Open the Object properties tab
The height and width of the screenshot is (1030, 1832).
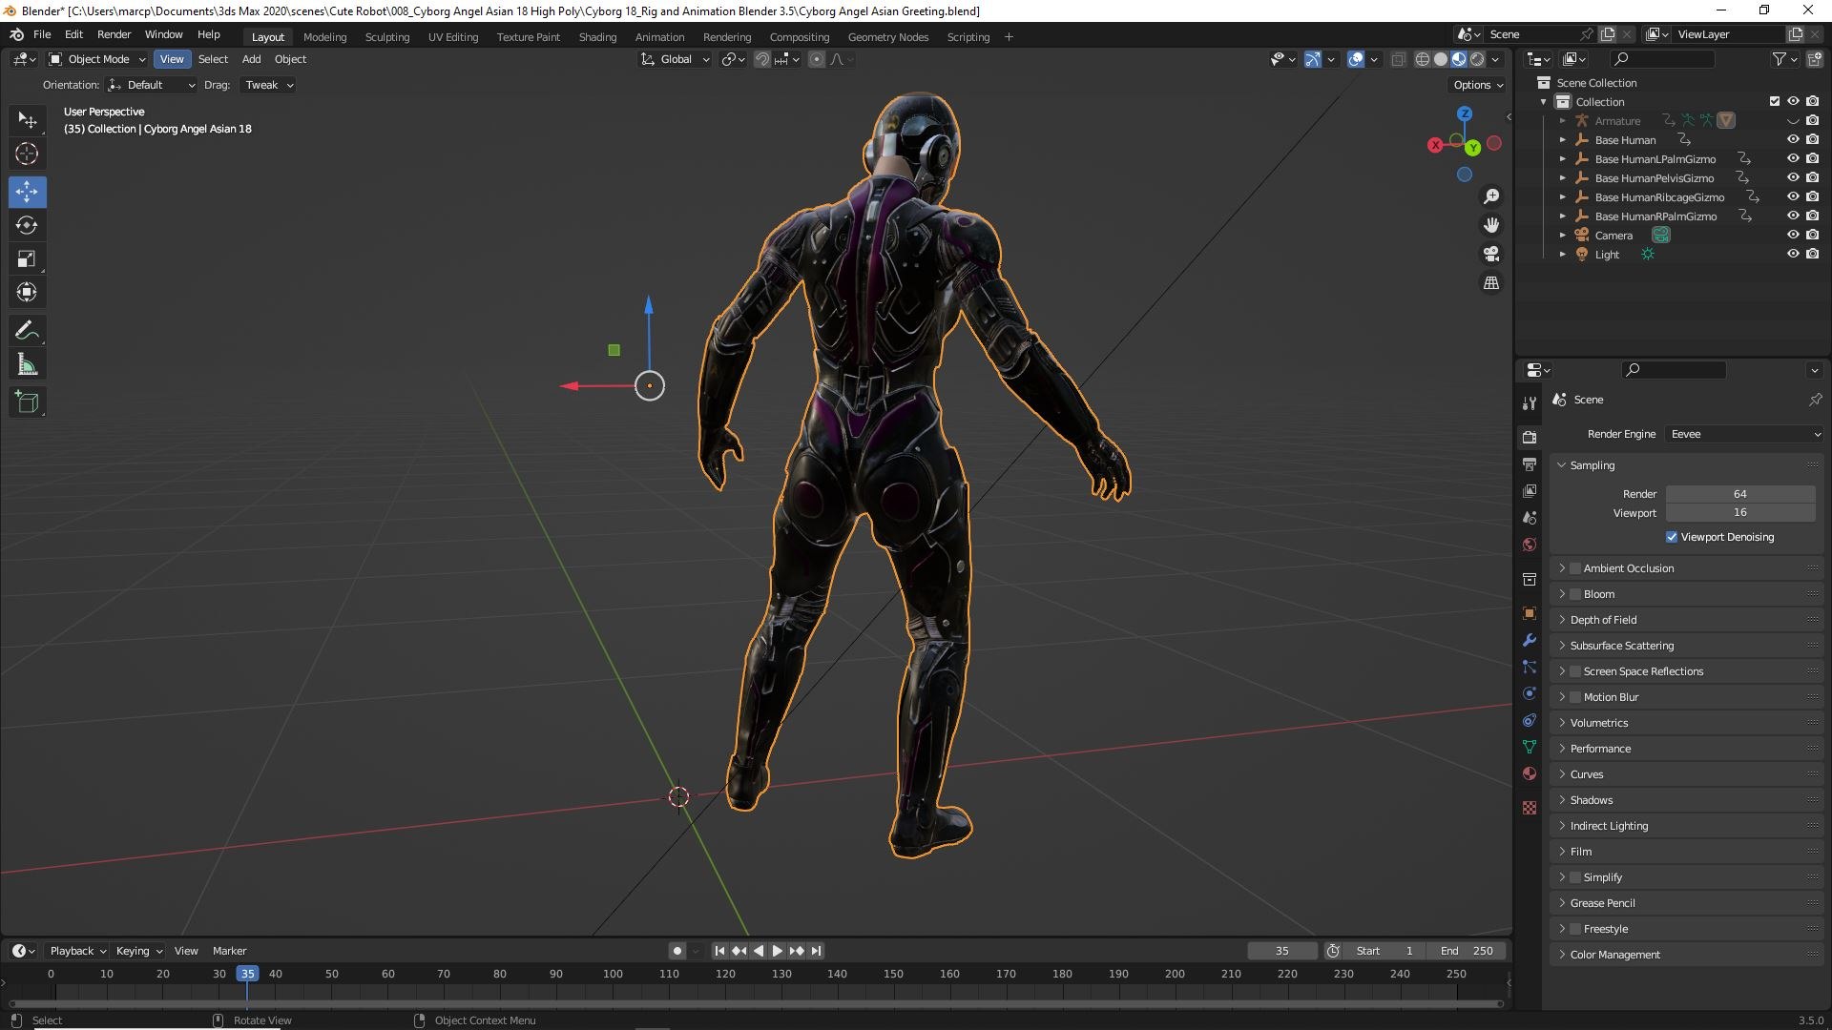coord(1530,613)
